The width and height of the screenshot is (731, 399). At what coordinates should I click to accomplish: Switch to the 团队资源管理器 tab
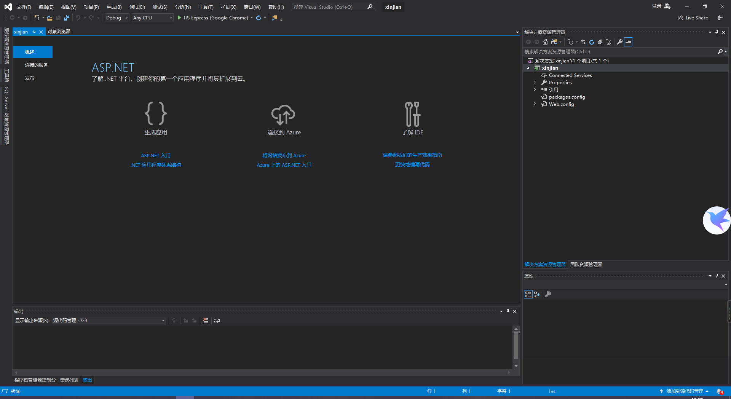click(x=586, y=265)
